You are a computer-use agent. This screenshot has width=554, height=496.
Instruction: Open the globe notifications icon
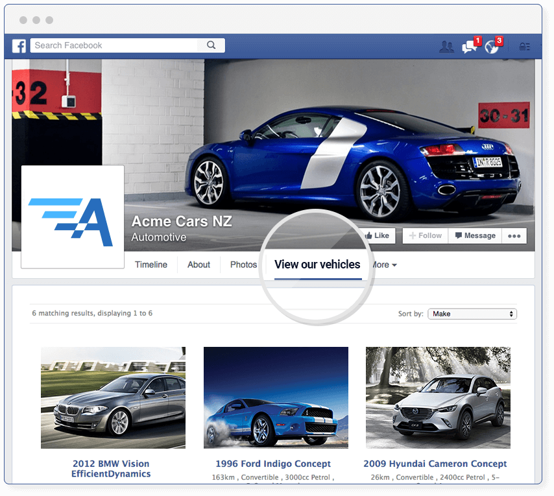pyautogui.click(x=492, y=47)
